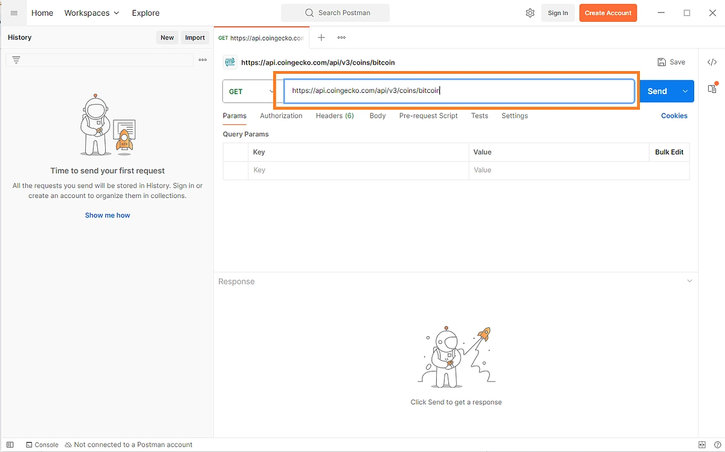Open the settings gear menu
This screenshot has width=725, height=452.
pyautogui.click(x=530, y=13)
